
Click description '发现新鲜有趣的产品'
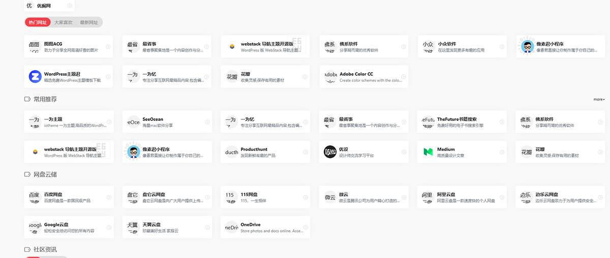point(258,155)
